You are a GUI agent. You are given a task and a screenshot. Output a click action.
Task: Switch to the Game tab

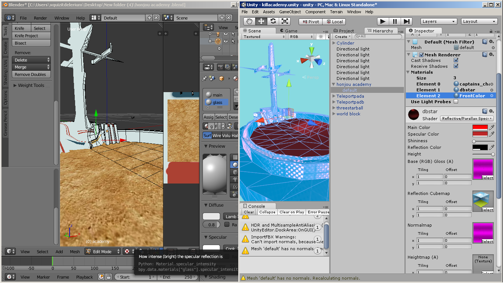point(288,31)
